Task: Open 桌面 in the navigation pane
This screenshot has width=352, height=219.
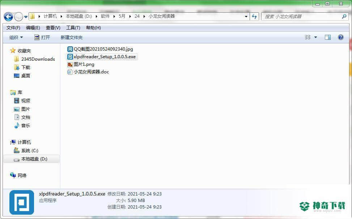Action: (26, 76)
